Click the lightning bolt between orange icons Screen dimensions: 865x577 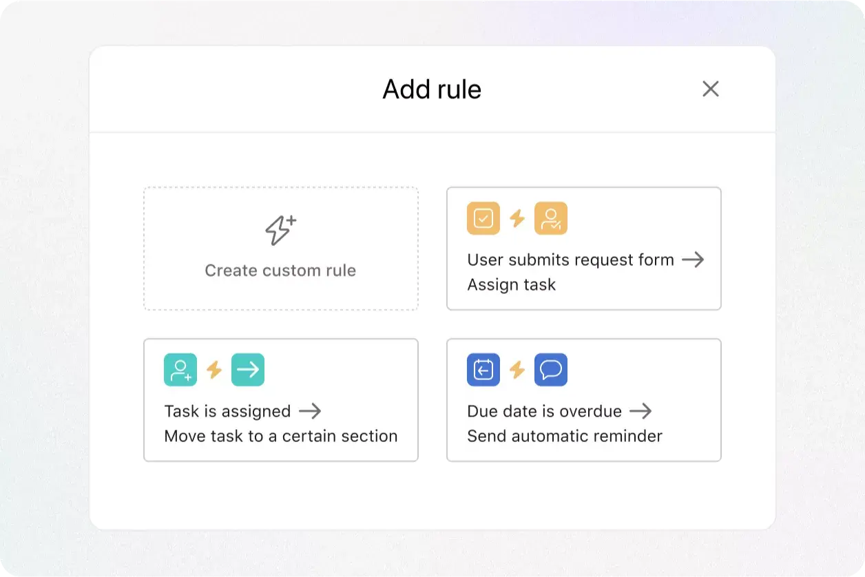click(x=517, y=218)
